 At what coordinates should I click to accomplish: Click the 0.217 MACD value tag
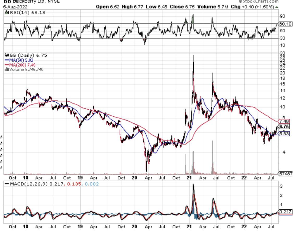[285, 212]
